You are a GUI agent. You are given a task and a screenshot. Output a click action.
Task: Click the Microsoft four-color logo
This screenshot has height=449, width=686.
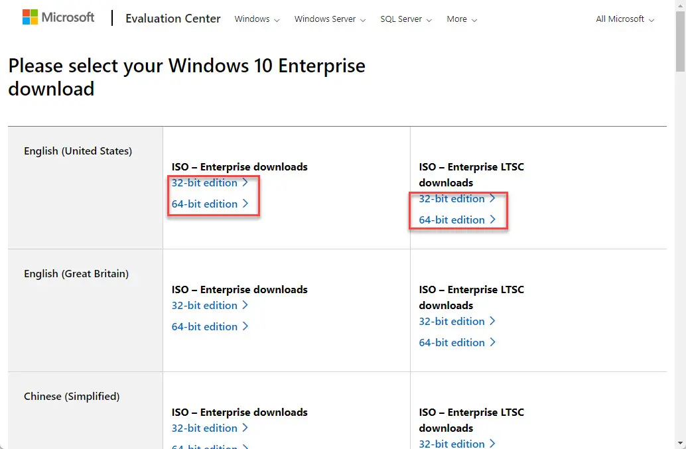click(31, 17)
